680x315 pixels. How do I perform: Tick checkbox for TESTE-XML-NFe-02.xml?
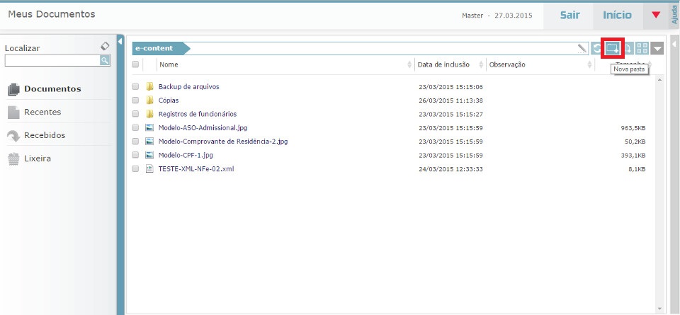tap(135, 169)
